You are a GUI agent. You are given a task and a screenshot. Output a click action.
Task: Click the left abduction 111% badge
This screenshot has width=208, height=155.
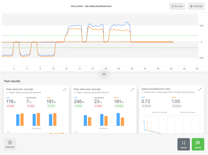[x=78, y=106]
